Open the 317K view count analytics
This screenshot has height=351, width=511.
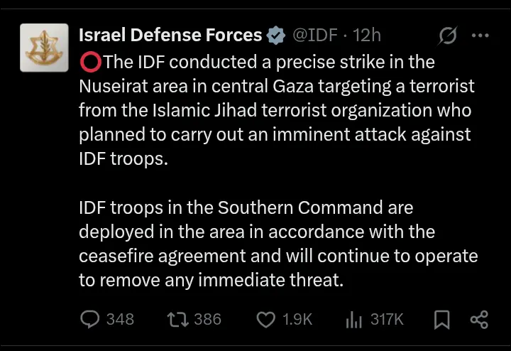click(x=387, y=320)
